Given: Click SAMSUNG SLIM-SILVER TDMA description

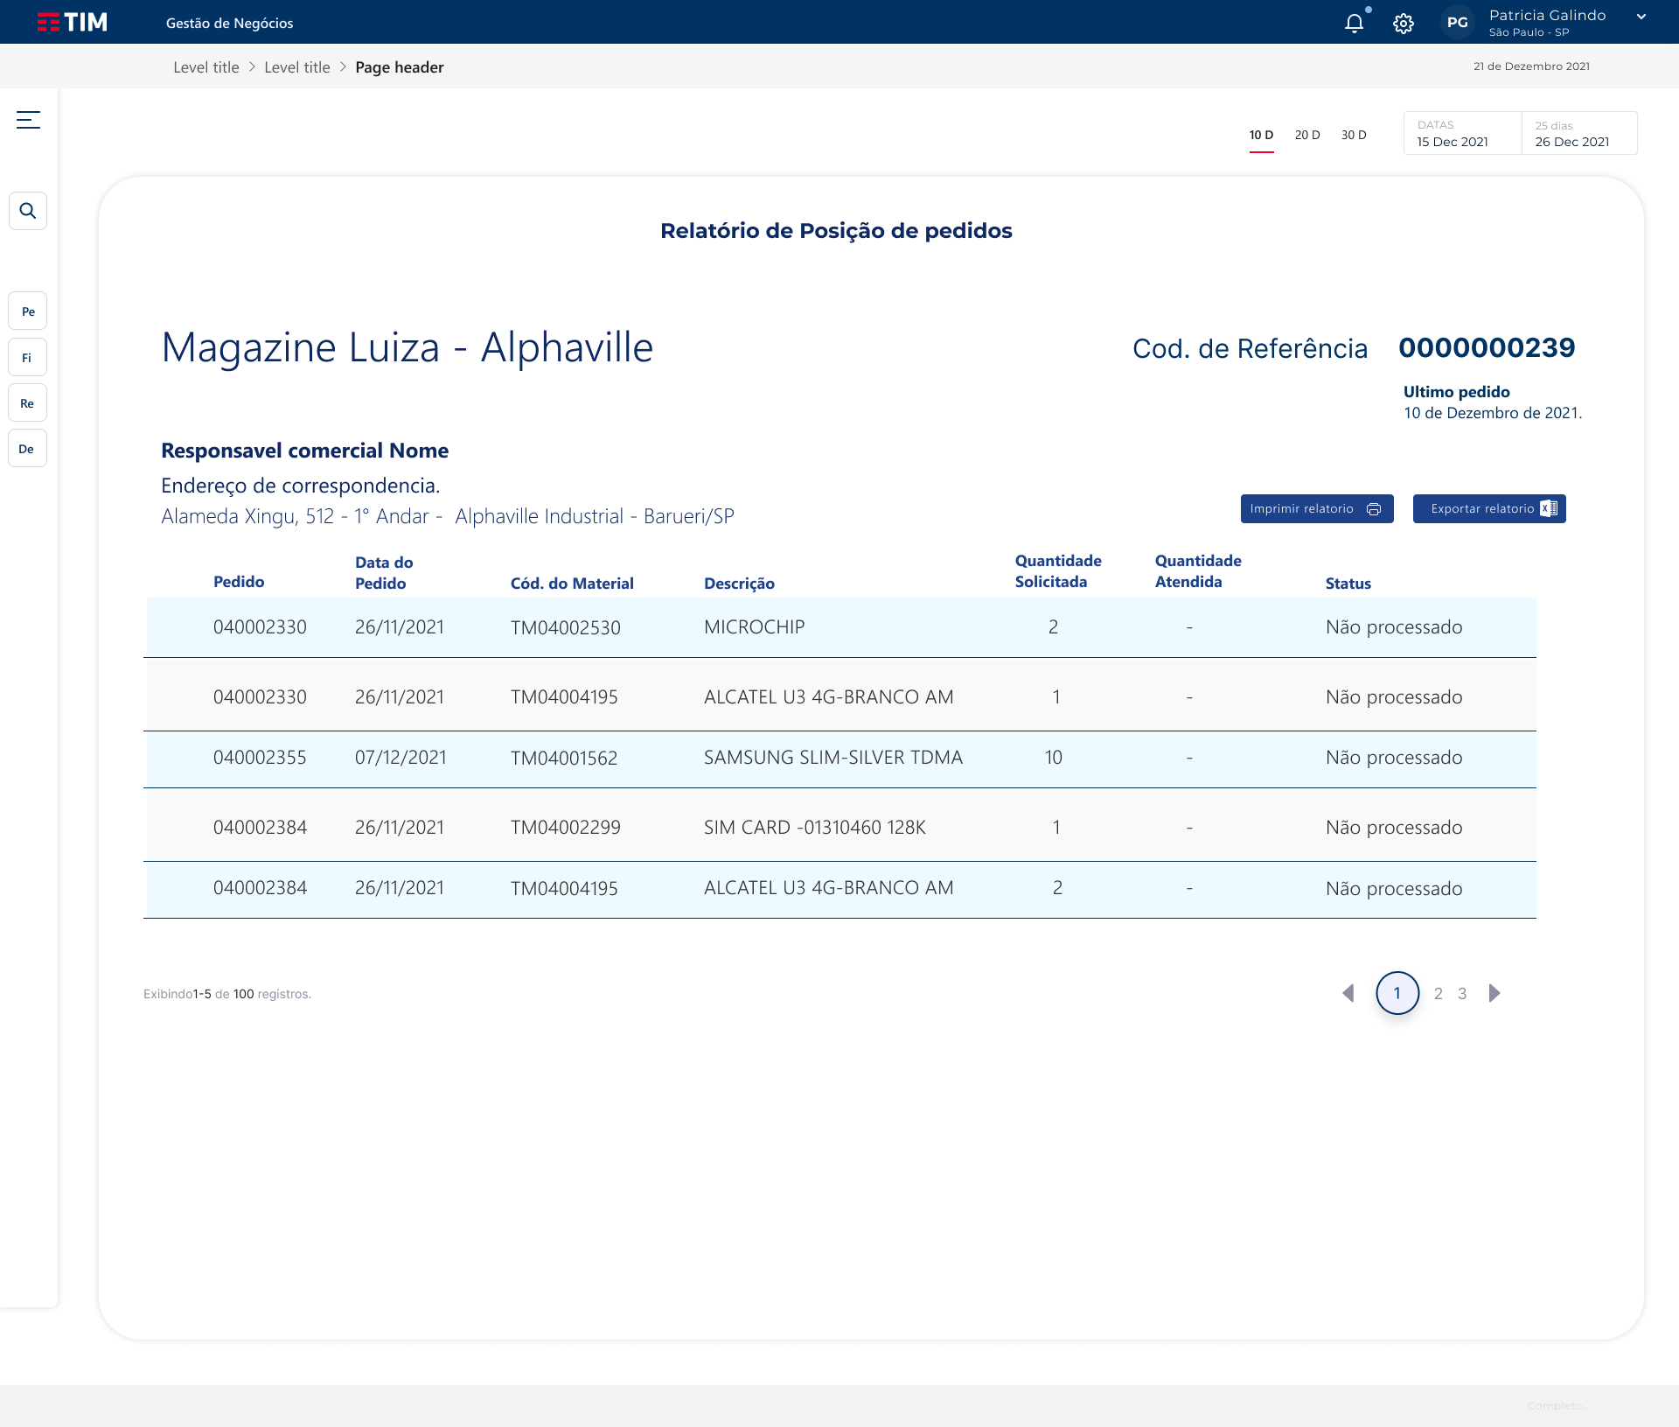Looking at the screenshot, I should (833, 758).
